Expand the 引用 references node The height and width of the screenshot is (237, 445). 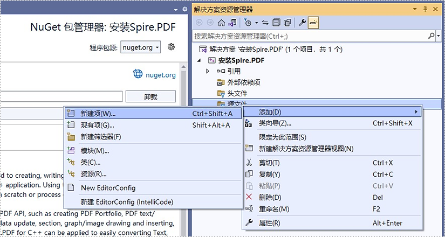click(208, 71)
